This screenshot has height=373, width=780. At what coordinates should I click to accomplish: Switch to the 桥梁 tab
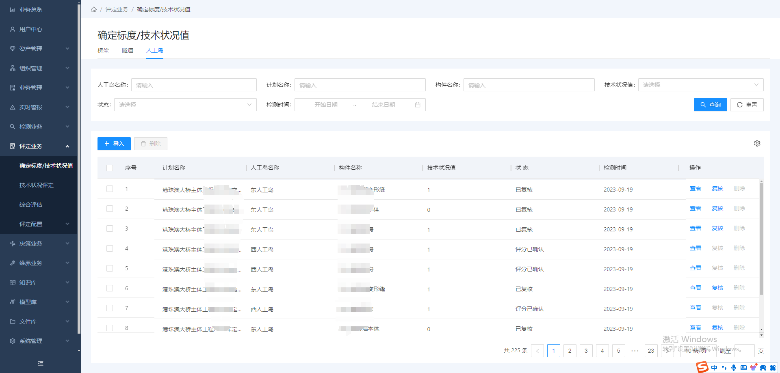[103, 50]
